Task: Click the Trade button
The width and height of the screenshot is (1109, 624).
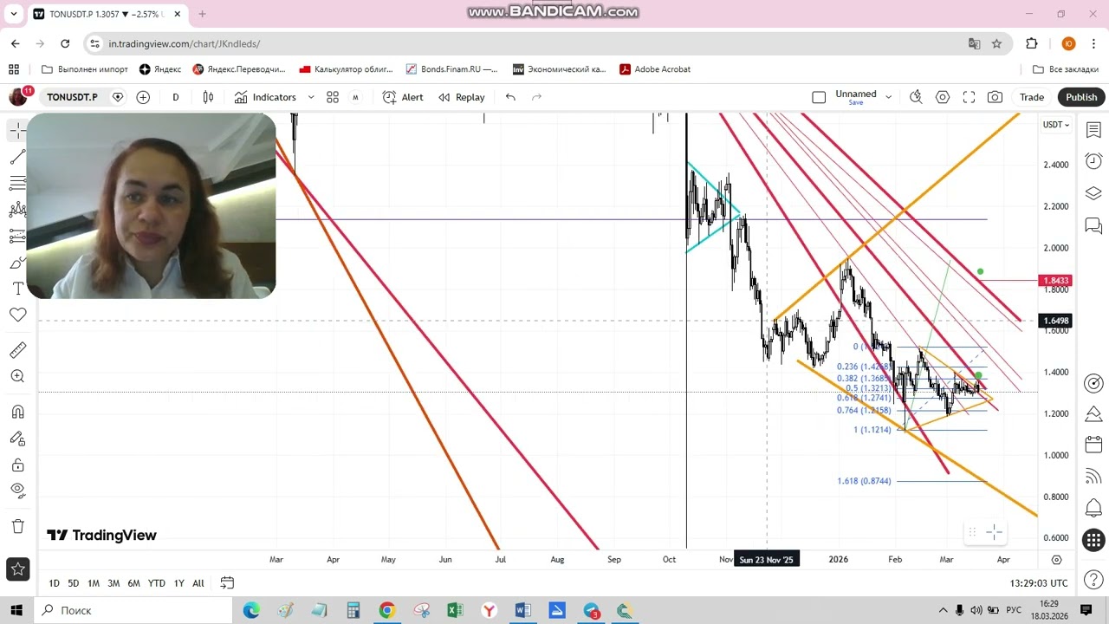Action: tap(1032, 97)
